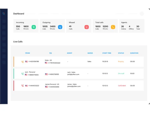This screenshot has width=150, height=113.
Task: Click the Jack - Personal caller name
Action: (30, 72)
